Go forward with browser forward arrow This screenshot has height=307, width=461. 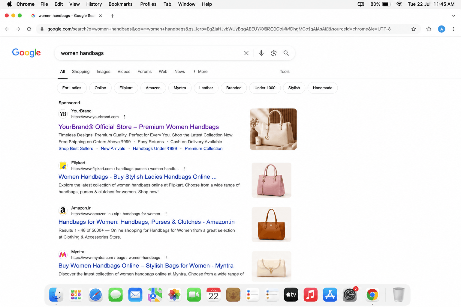(18, 29)
